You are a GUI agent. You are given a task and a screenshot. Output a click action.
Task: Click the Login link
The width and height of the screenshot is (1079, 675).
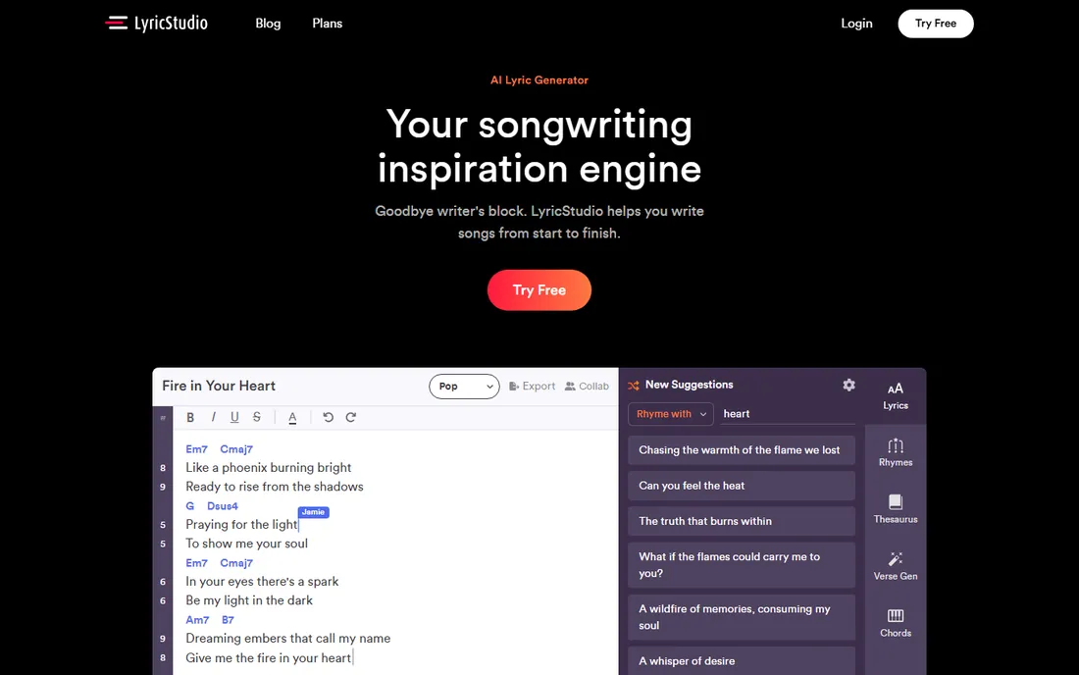click(x=856, y=24)
